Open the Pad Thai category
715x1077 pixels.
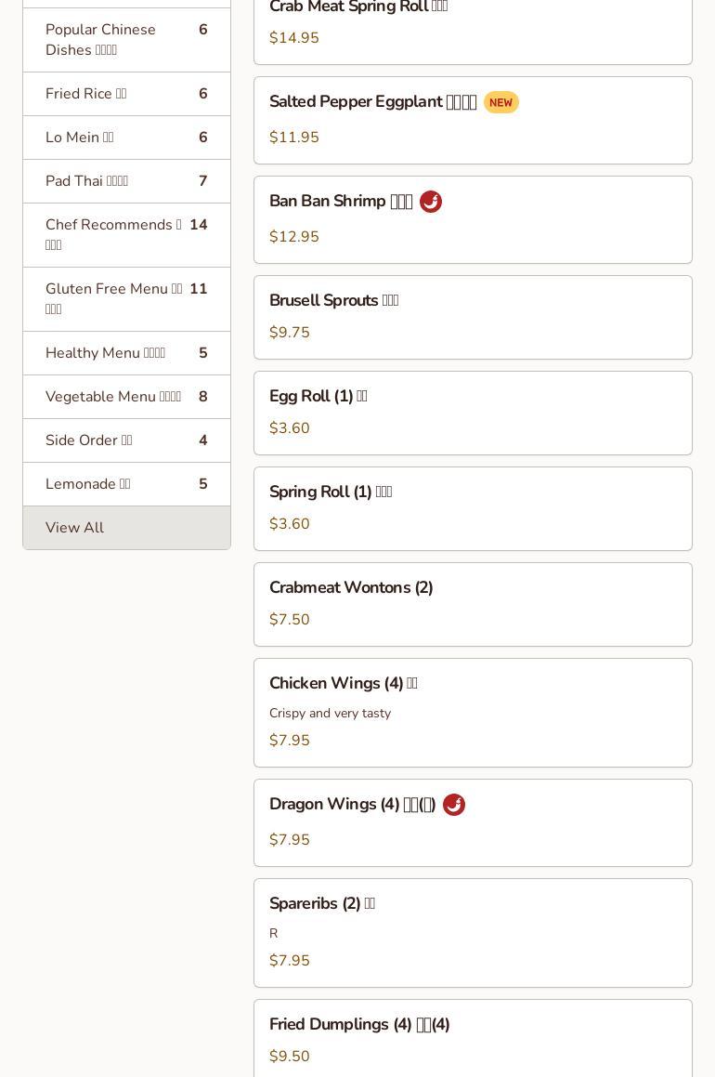coord(126,181)
